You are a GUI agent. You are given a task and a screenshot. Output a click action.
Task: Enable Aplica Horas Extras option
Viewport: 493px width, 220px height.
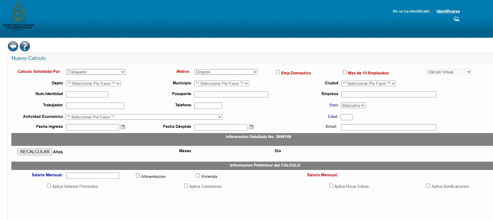(331, 186)
